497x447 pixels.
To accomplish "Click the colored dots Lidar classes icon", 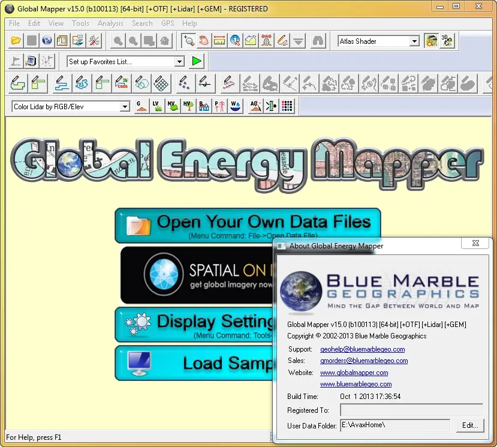I will pos(287,106).
